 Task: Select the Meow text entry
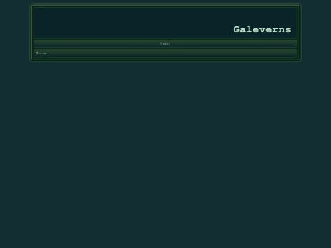41,53
